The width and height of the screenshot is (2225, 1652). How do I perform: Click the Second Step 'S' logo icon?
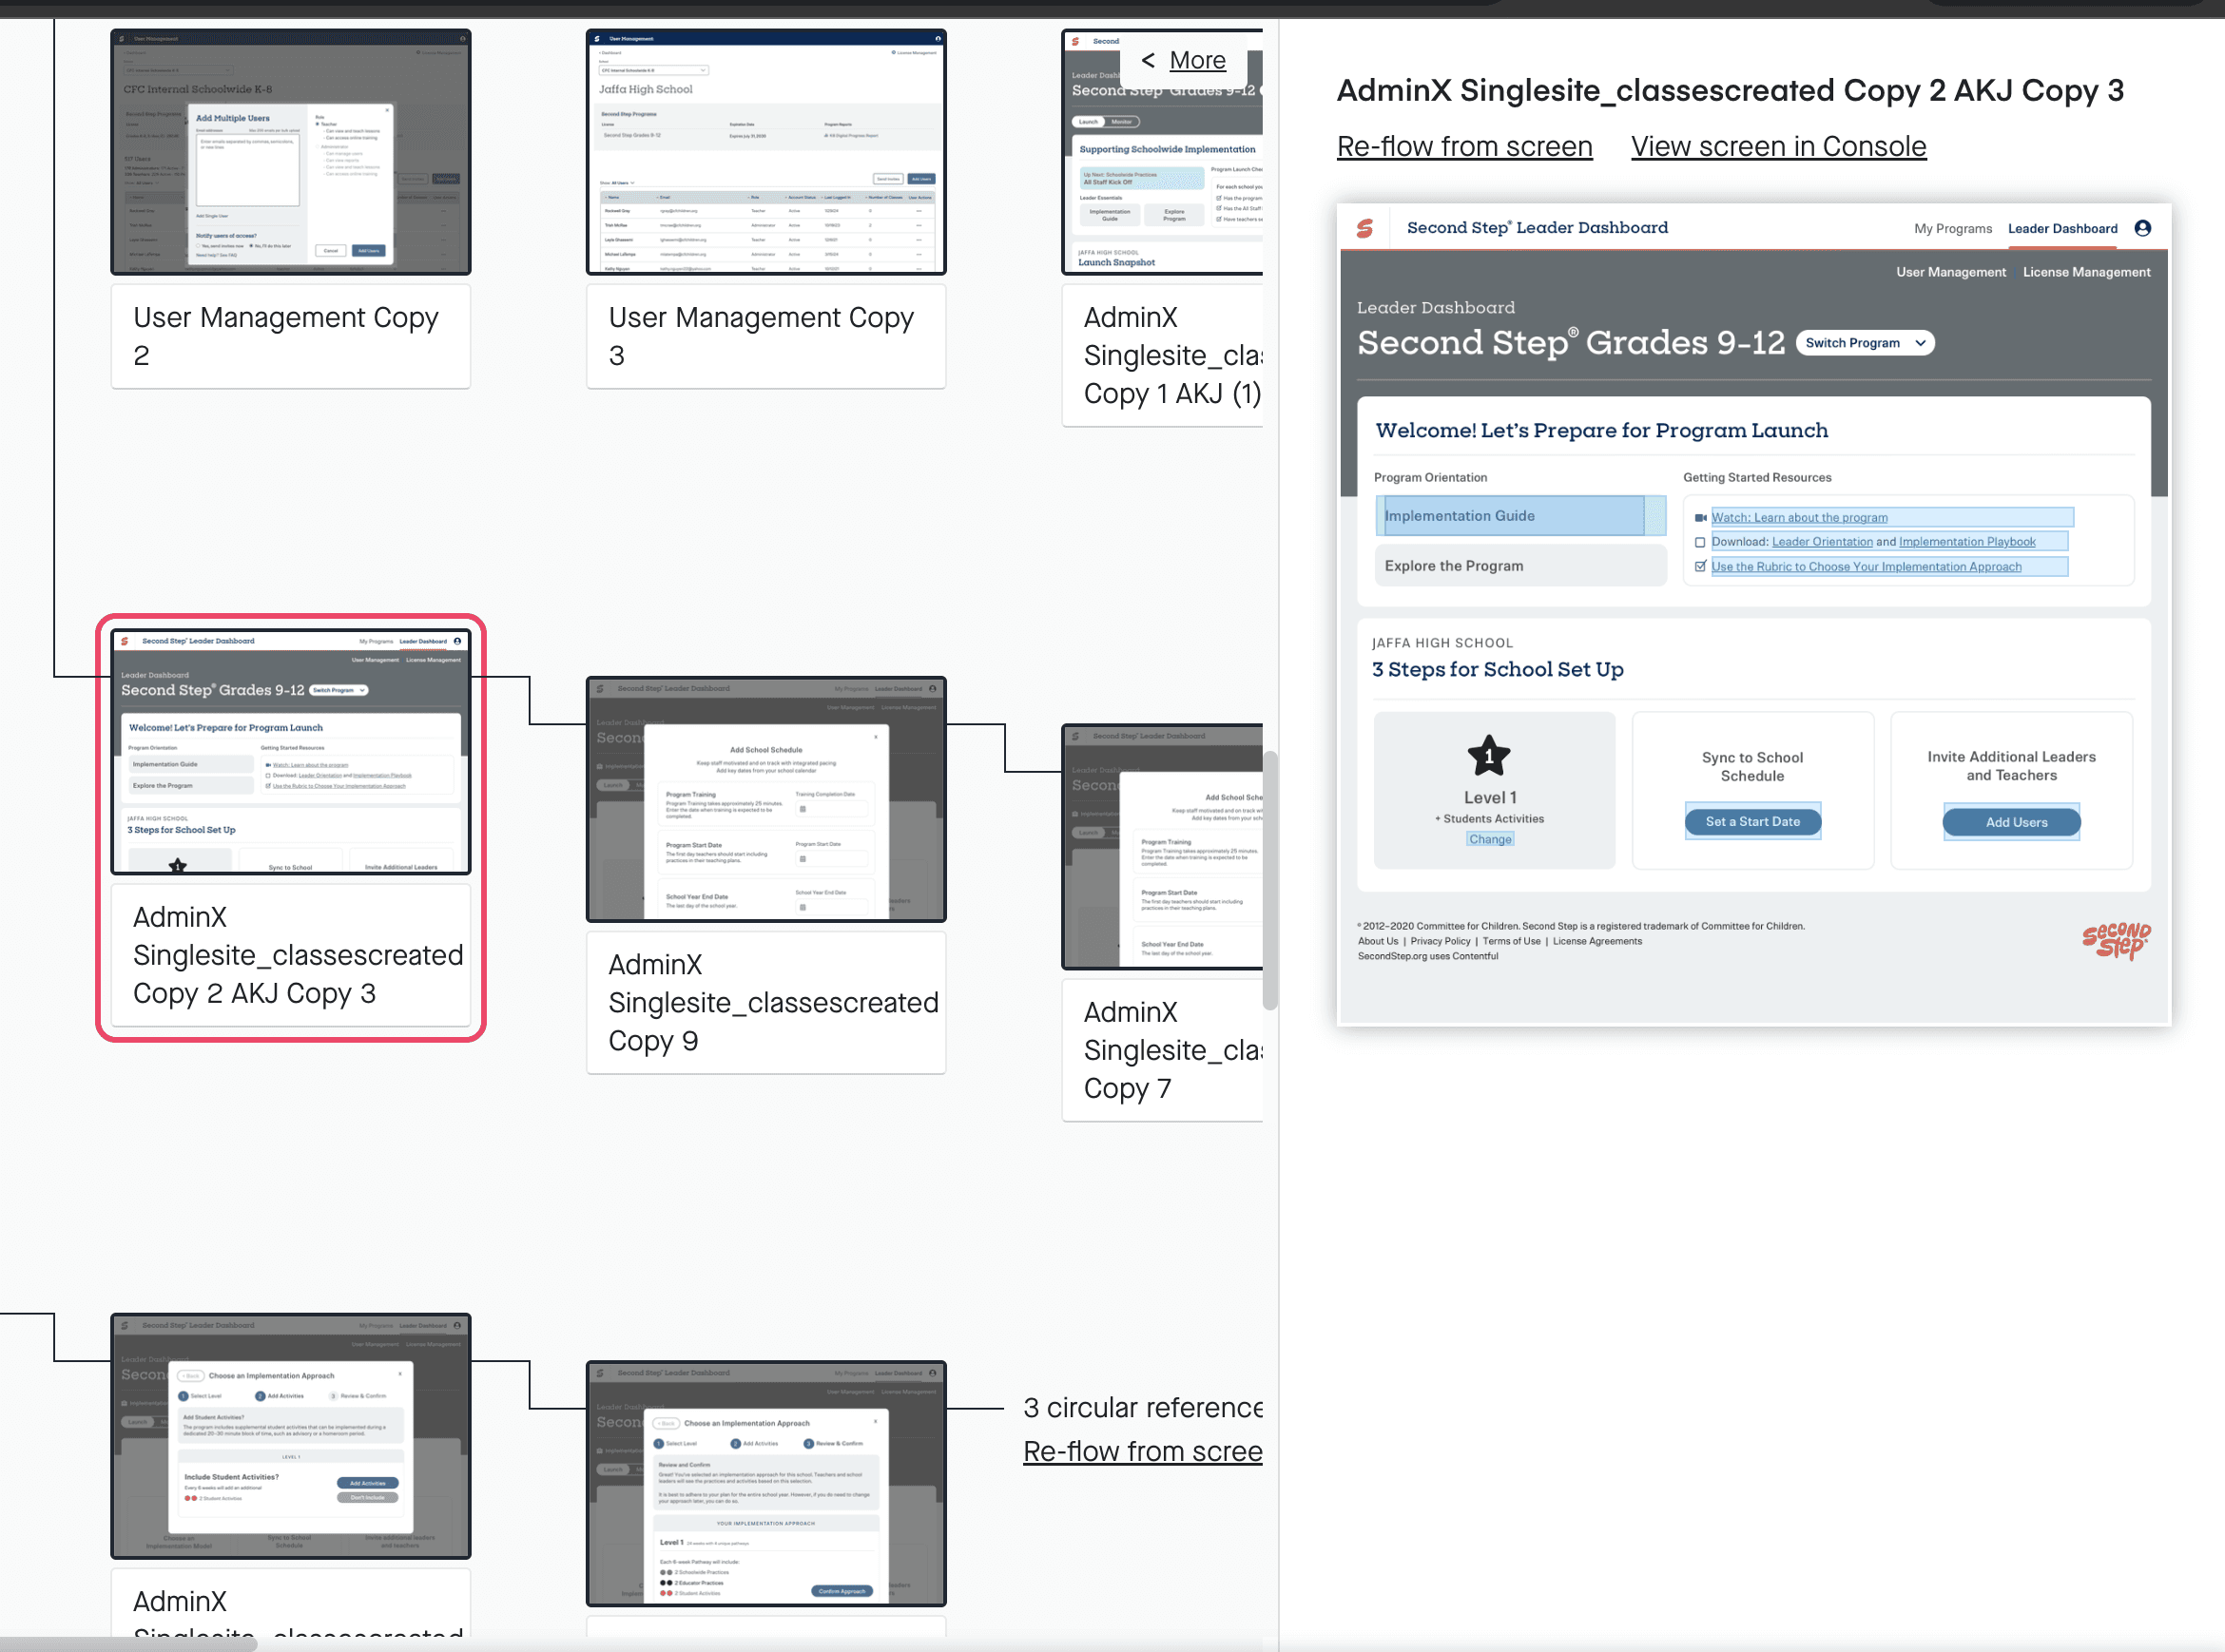[1364, 228]
